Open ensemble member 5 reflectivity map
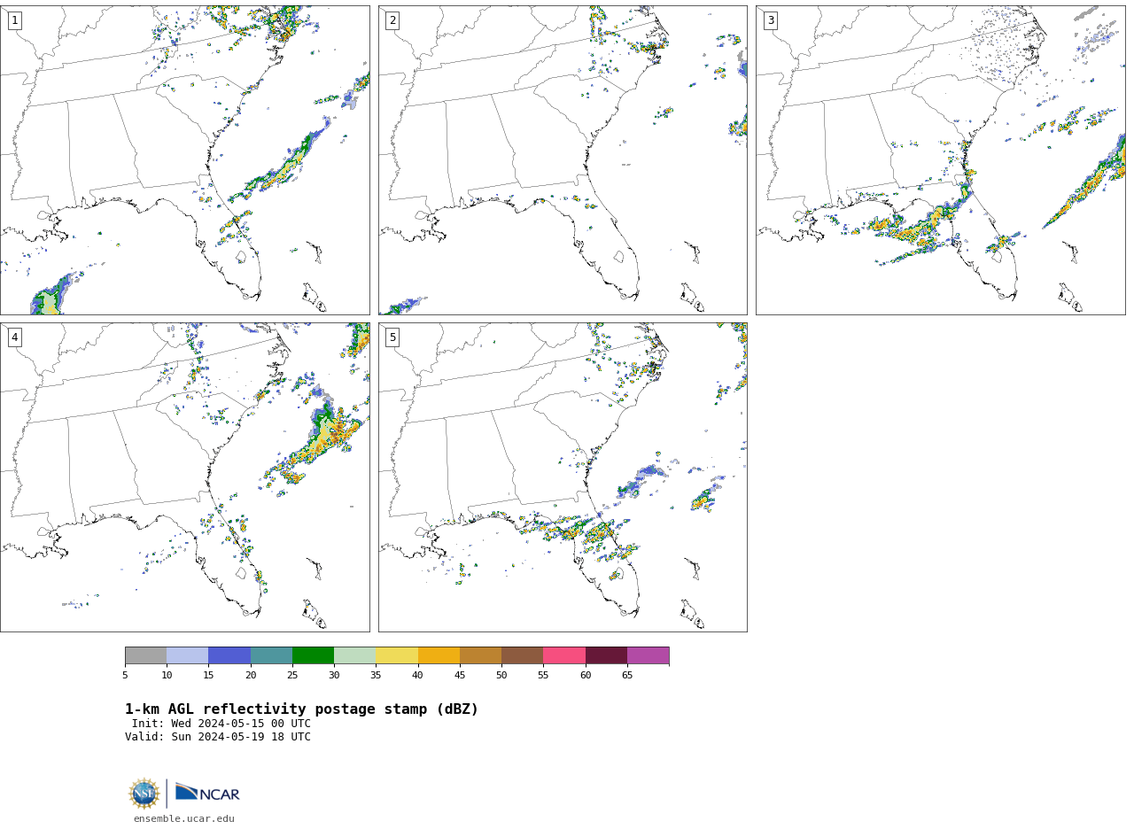The width and height of the screenshot is (1134, 829). pos(563,477)
